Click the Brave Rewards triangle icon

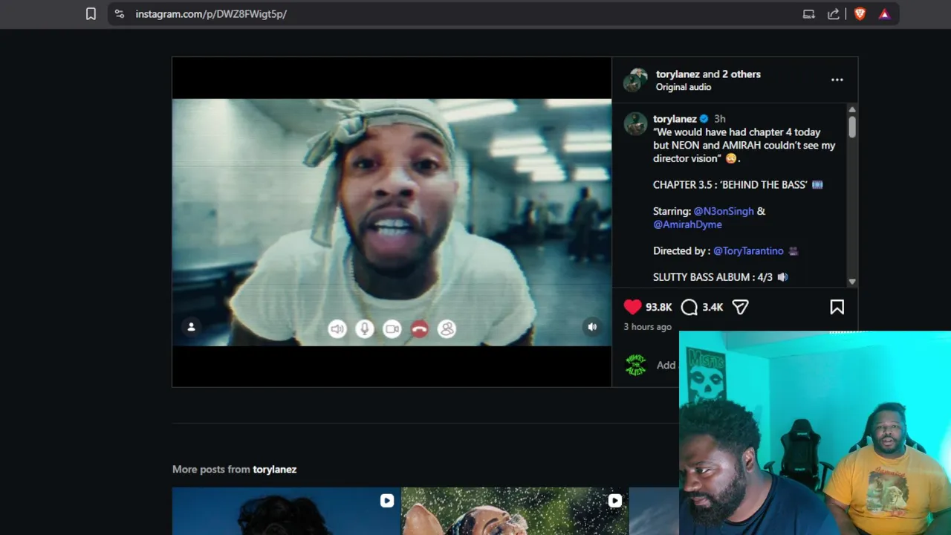point(884,14)
